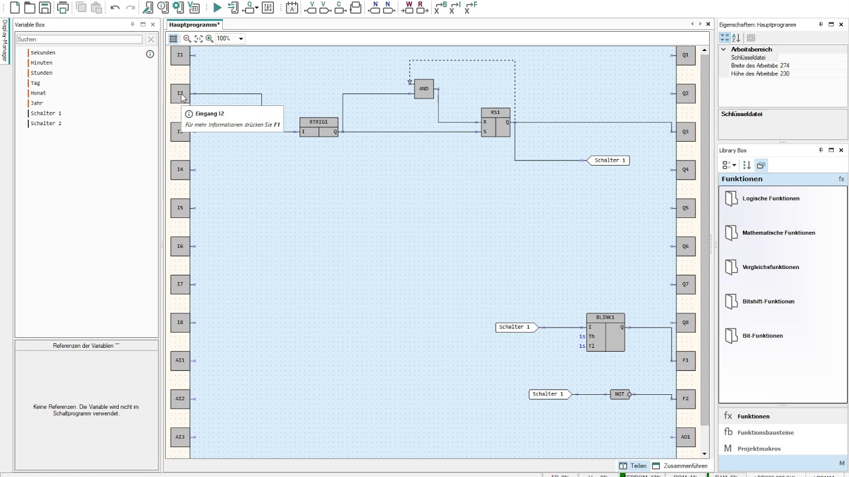The image size is (849, 477).
Task: Open Library Box view mode dropdown
Action: pos(729,165)
